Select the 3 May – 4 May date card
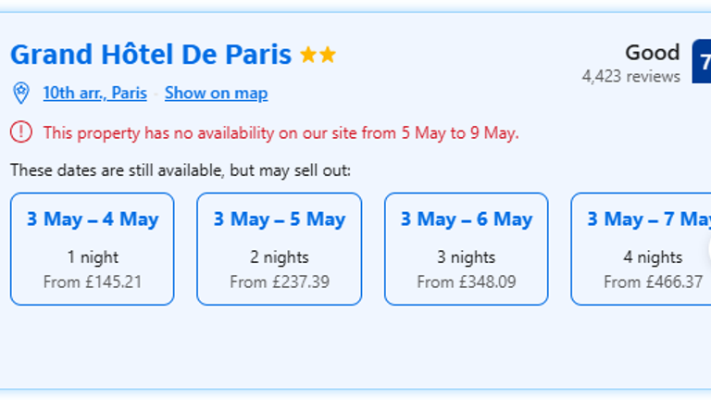 [x=93, y=248]
